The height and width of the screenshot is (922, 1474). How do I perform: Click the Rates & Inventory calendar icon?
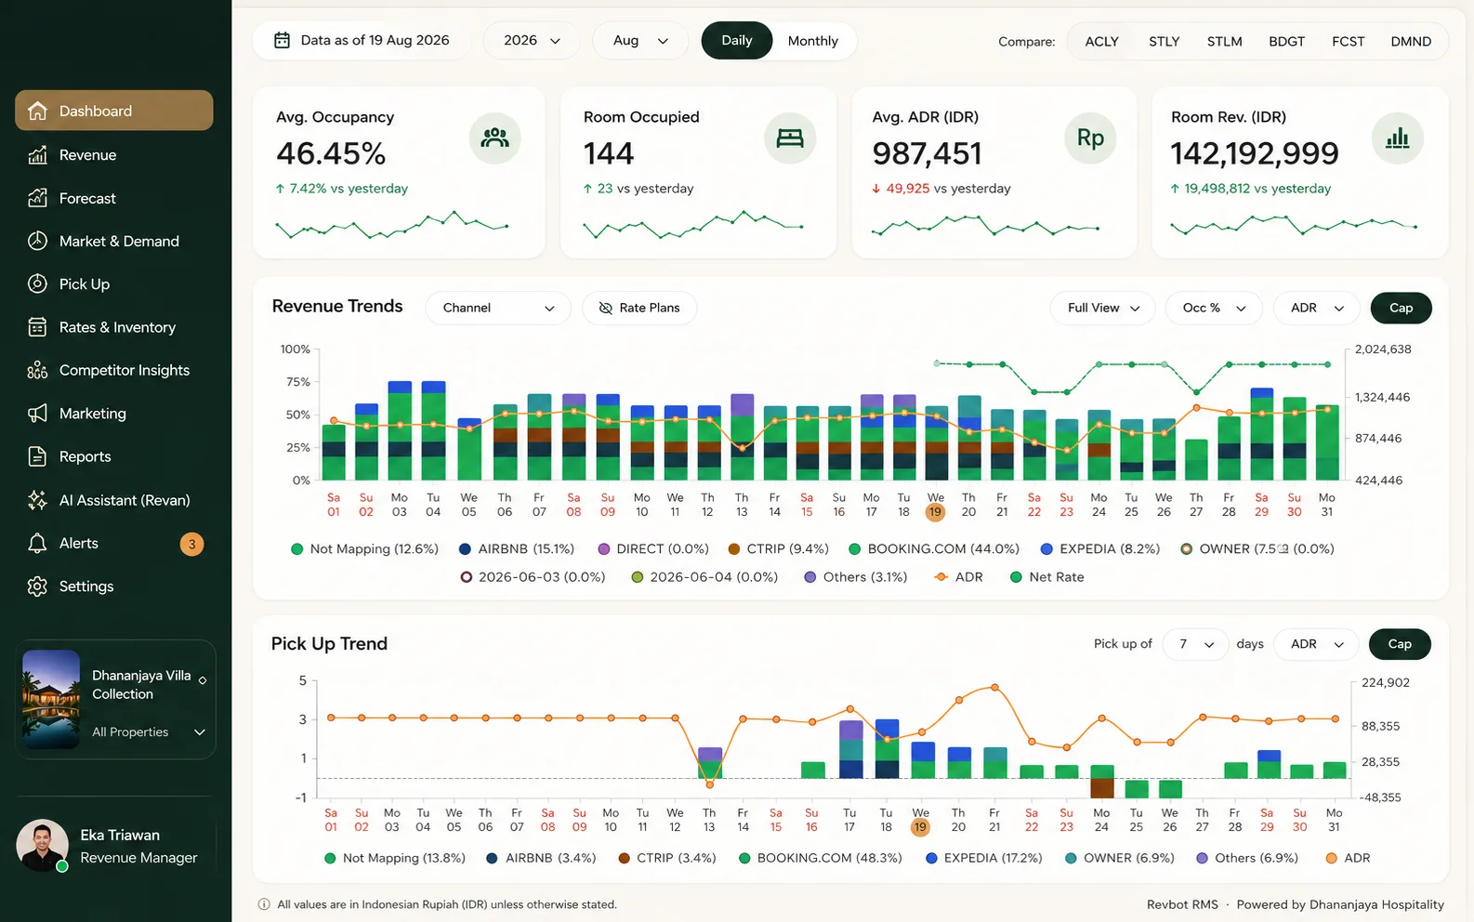[37, 327]
